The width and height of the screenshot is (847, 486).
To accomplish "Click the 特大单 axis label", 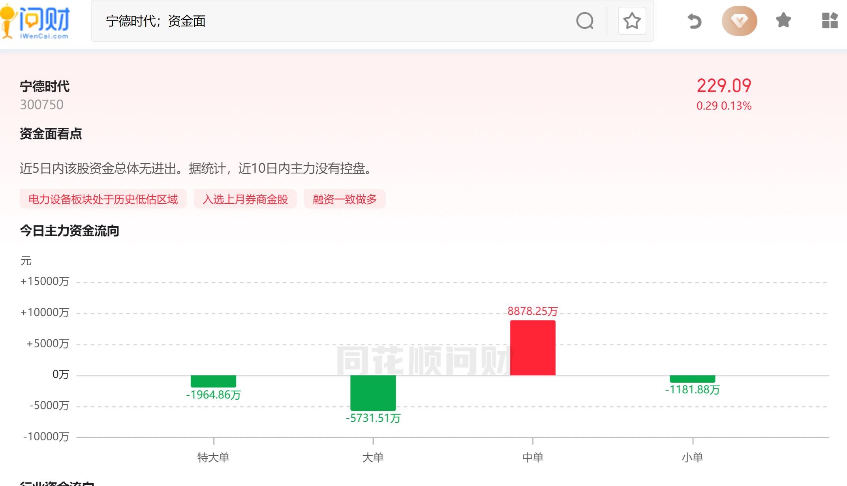I will pos(214,458).
